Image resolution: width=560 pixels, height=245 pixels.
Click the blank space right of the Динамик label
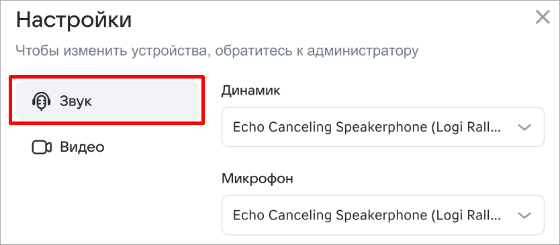pyautogui.click(x=411, y=91)
